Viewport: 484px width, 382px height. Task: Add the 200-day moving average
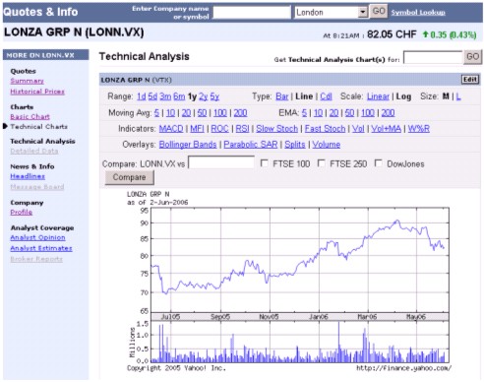(240, 113)
